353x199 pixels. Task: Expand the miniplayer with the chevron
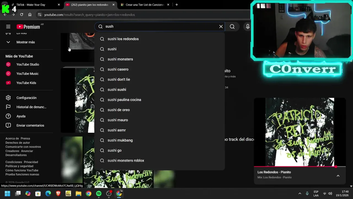click(x=338, y=176)
